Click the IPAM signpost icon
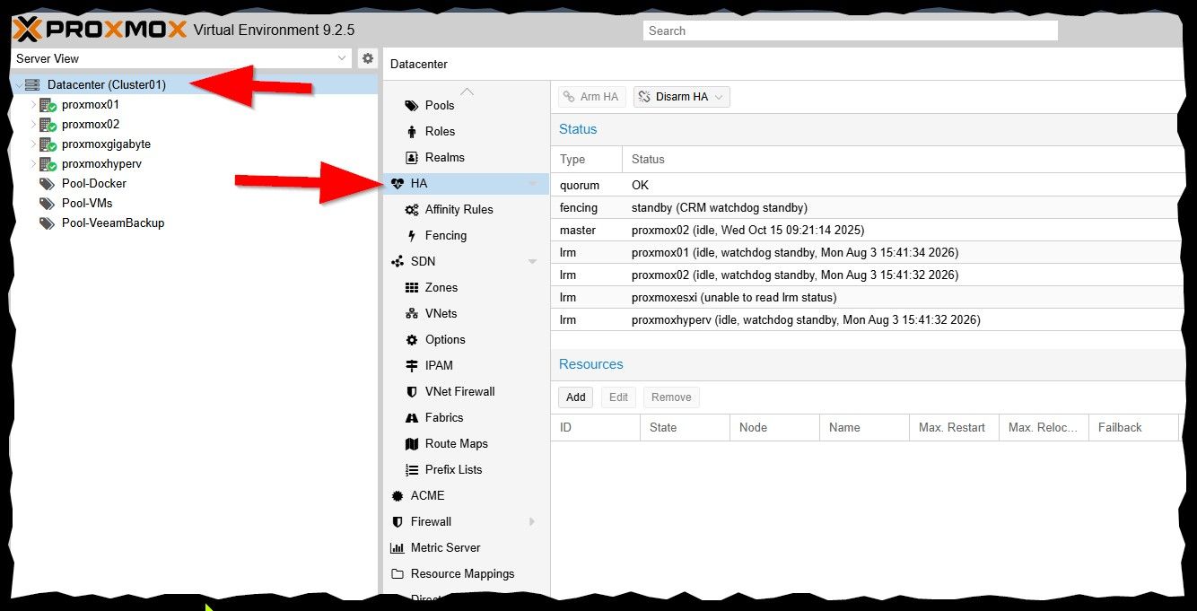 point(412,366)
